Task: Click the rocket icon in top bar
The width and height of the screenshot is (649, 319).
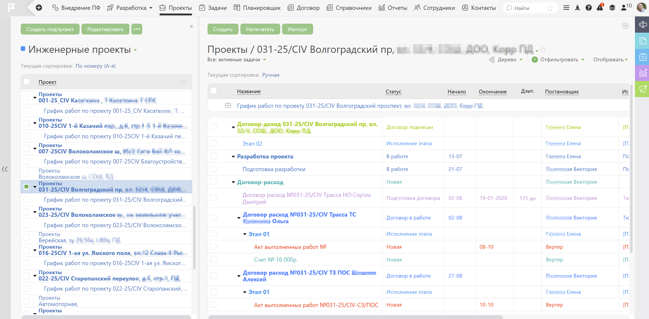Action: coord(577,8)
